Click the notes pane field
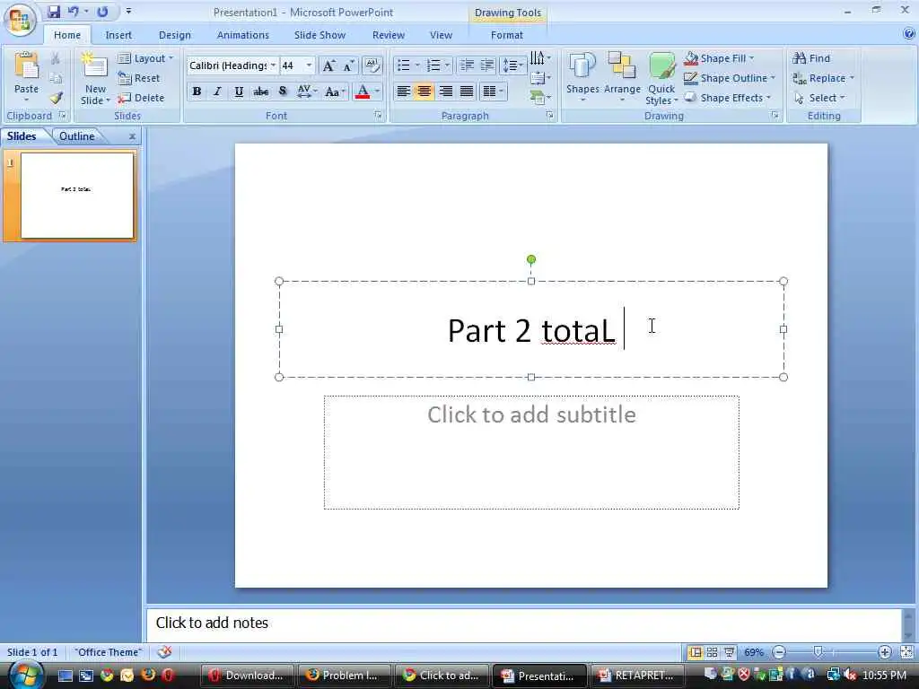This screenshot has width=919, height=689. point(523,624)
